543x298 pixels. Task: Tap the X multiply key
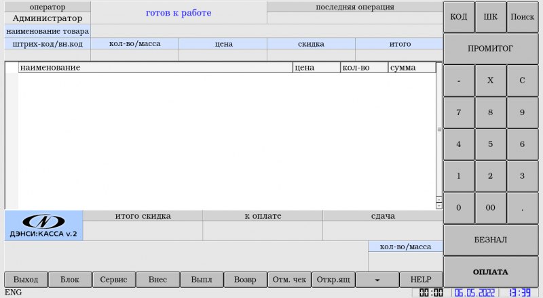(490, 81)
